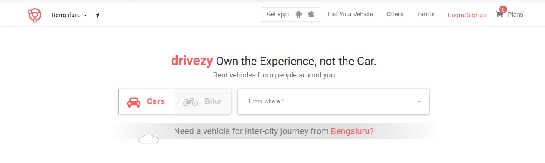Click the caret next to Bengaluru

pyautogui.click(x=85, y=15)
